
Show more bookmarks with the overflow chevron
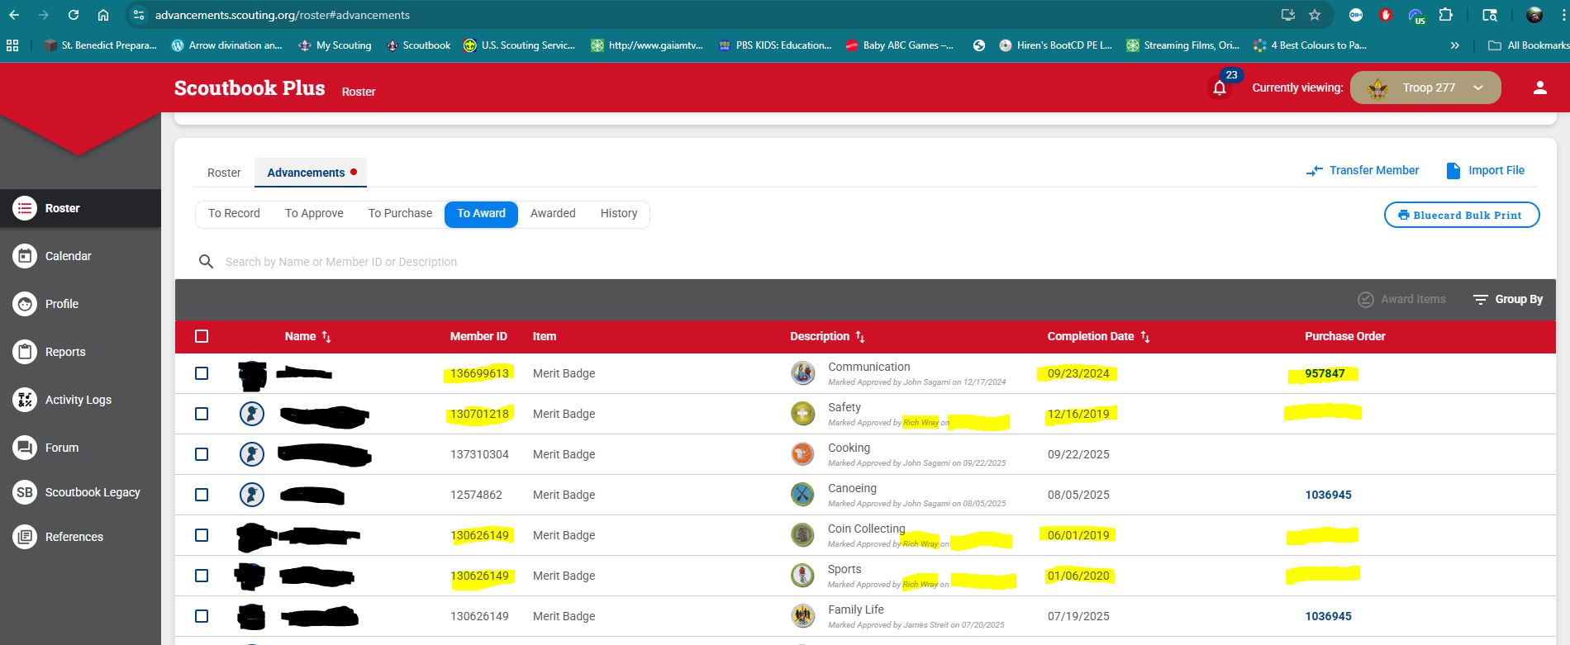click(x=1454, y=45)
